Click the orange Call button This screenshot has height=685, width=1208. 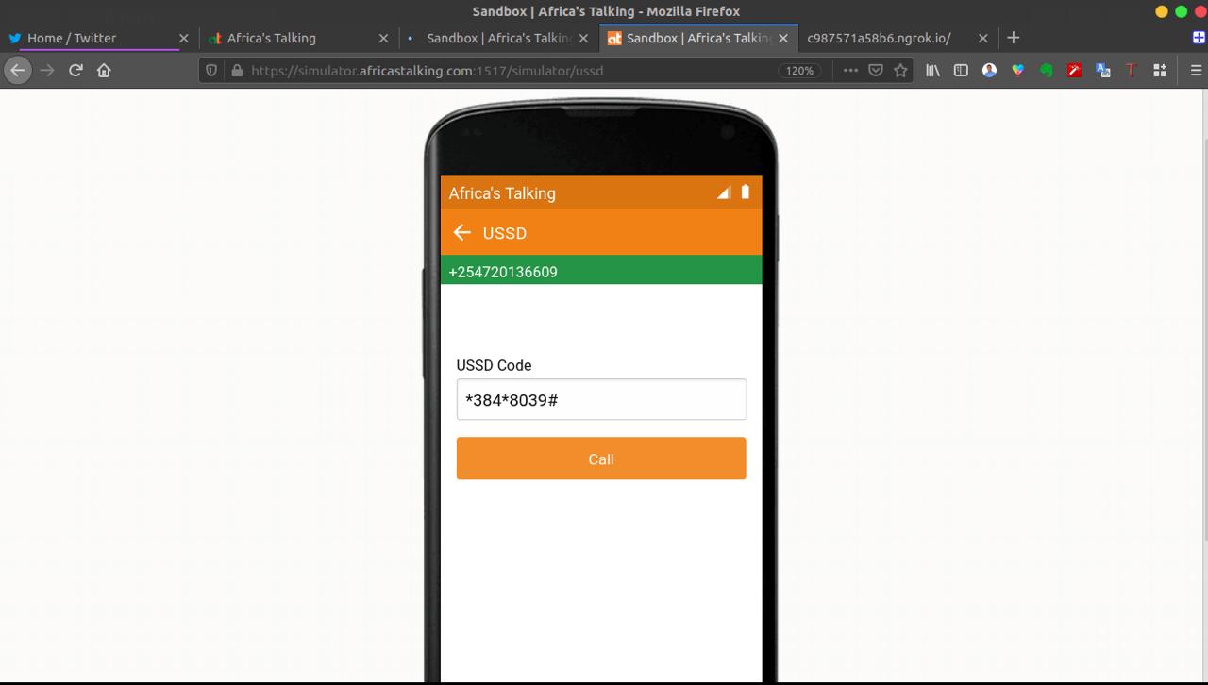(x=601, y=459)
